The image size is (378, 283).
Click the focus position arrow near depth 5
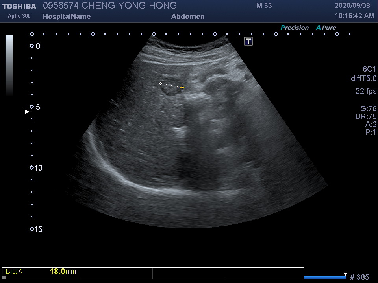tap(27, 112)
